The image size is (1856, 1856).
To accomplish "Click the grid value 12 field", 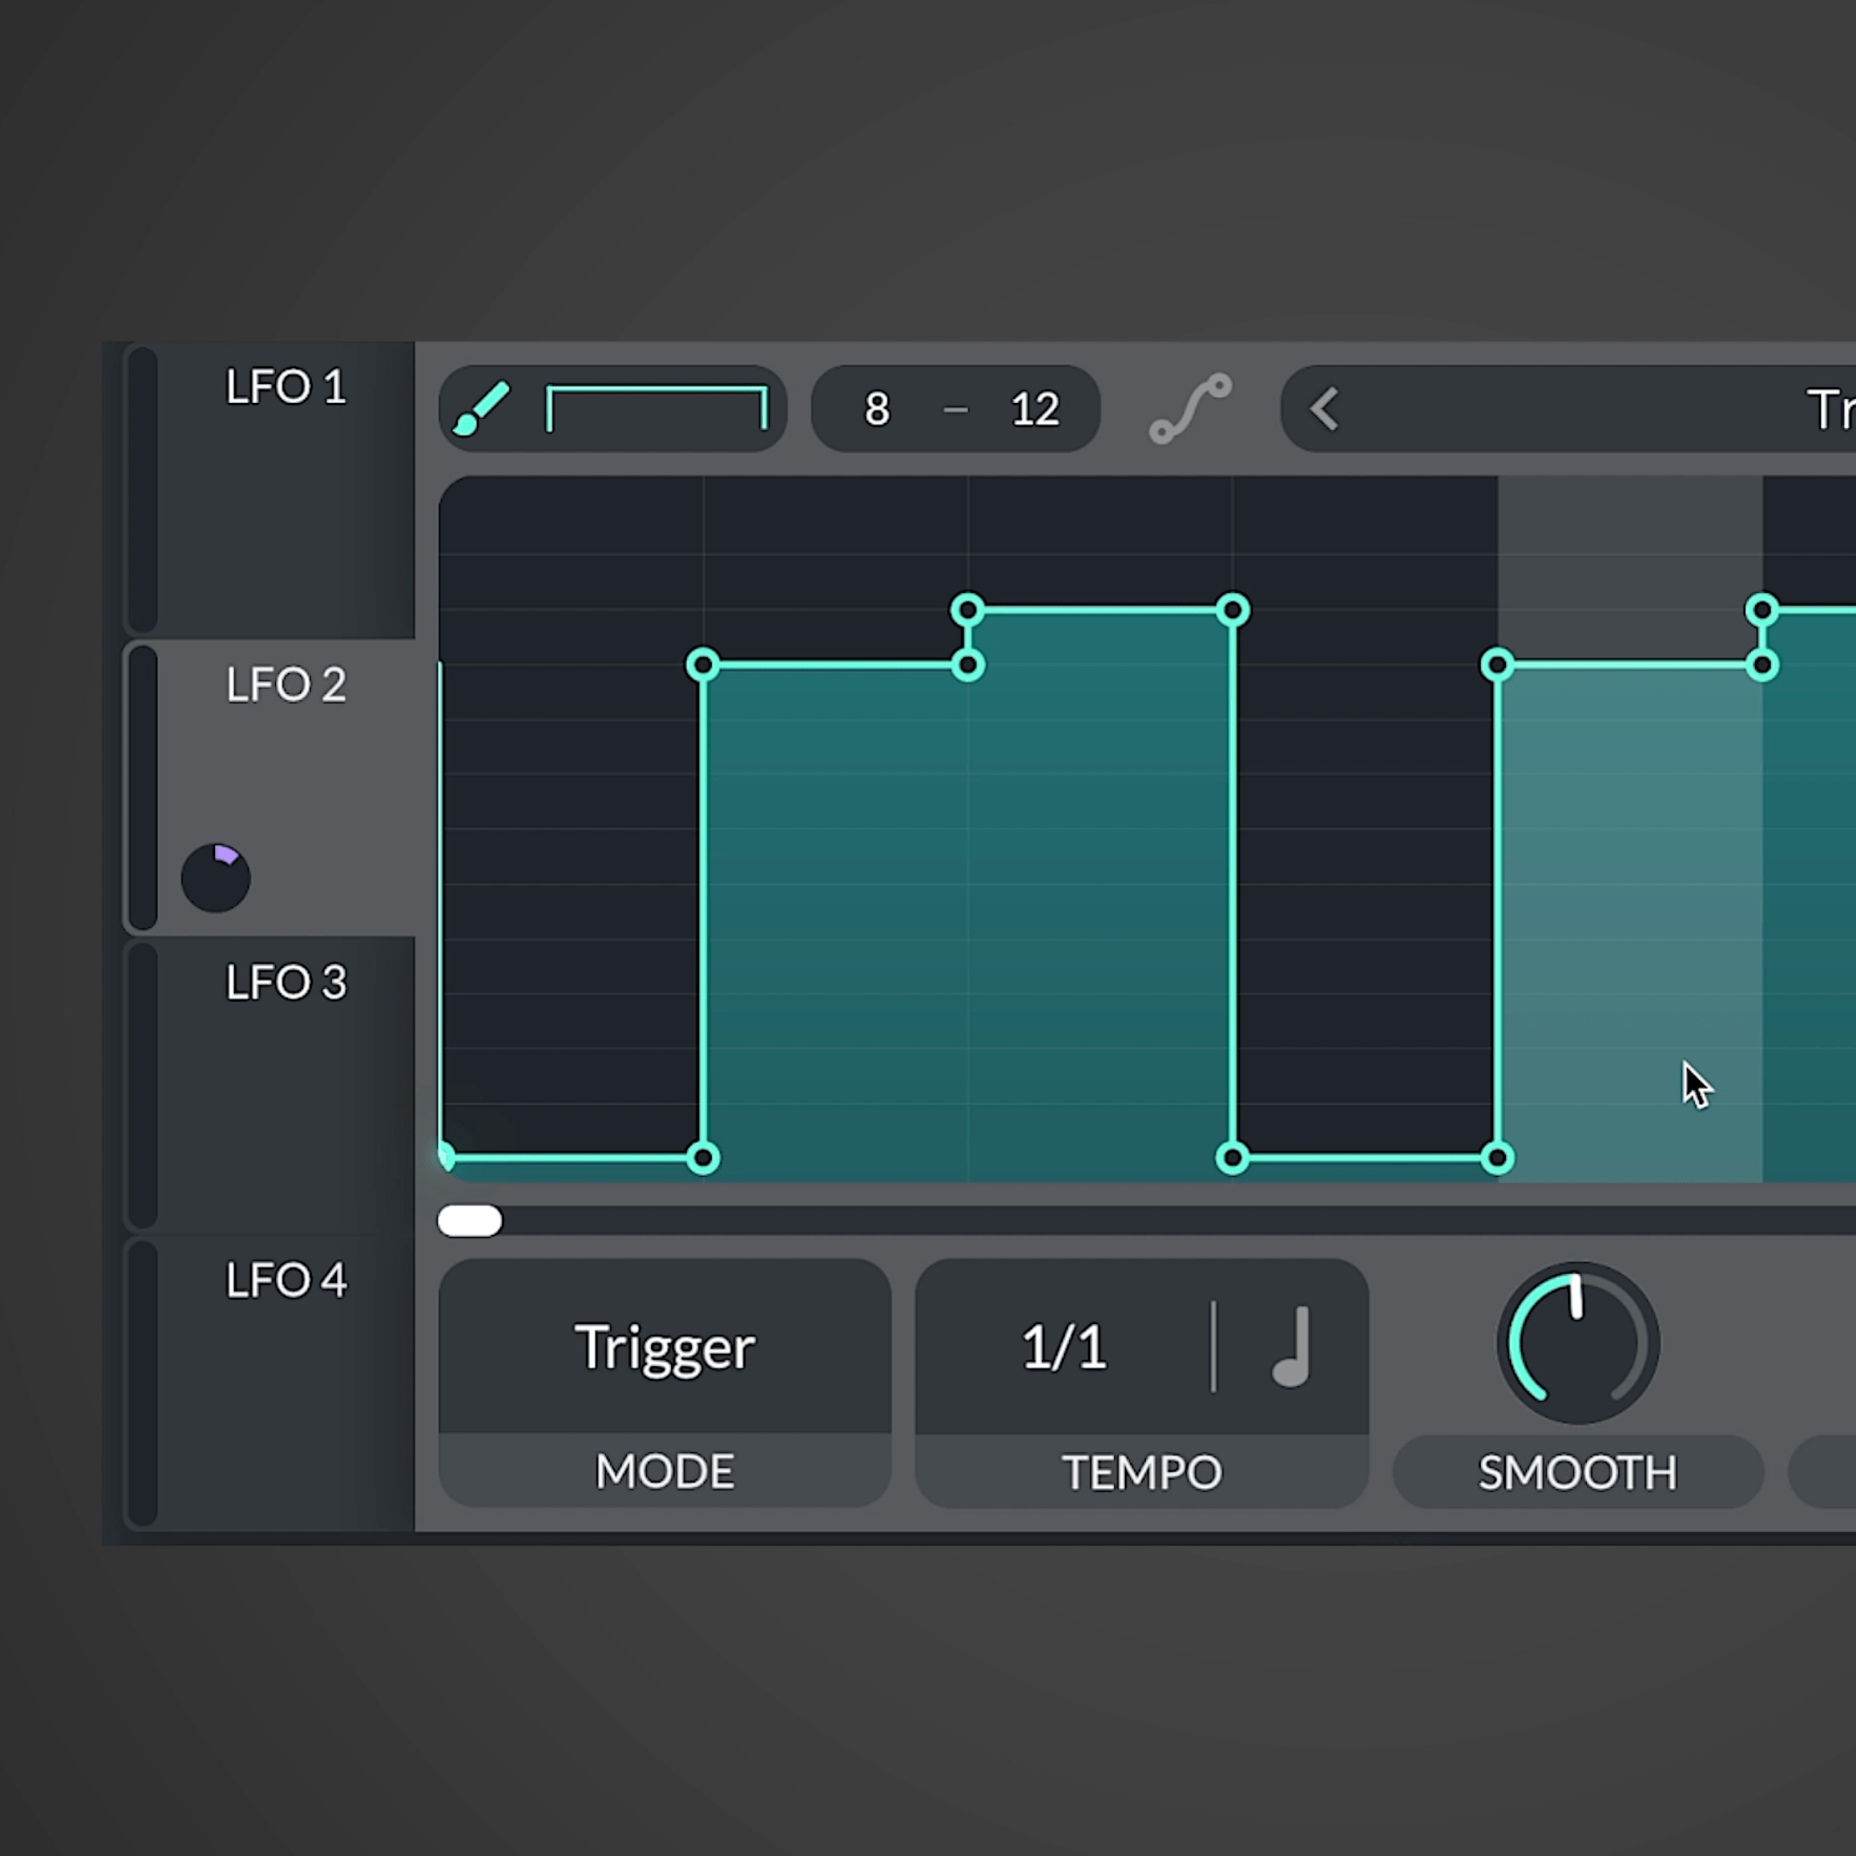I will pyautogui.click(x=1034, y=409).
